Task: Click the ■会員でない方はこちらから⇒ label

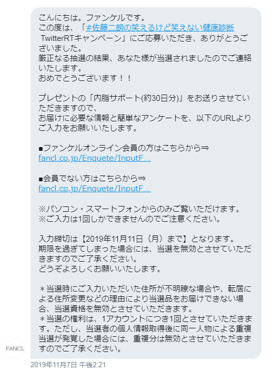Action: [x=92, y=179]
